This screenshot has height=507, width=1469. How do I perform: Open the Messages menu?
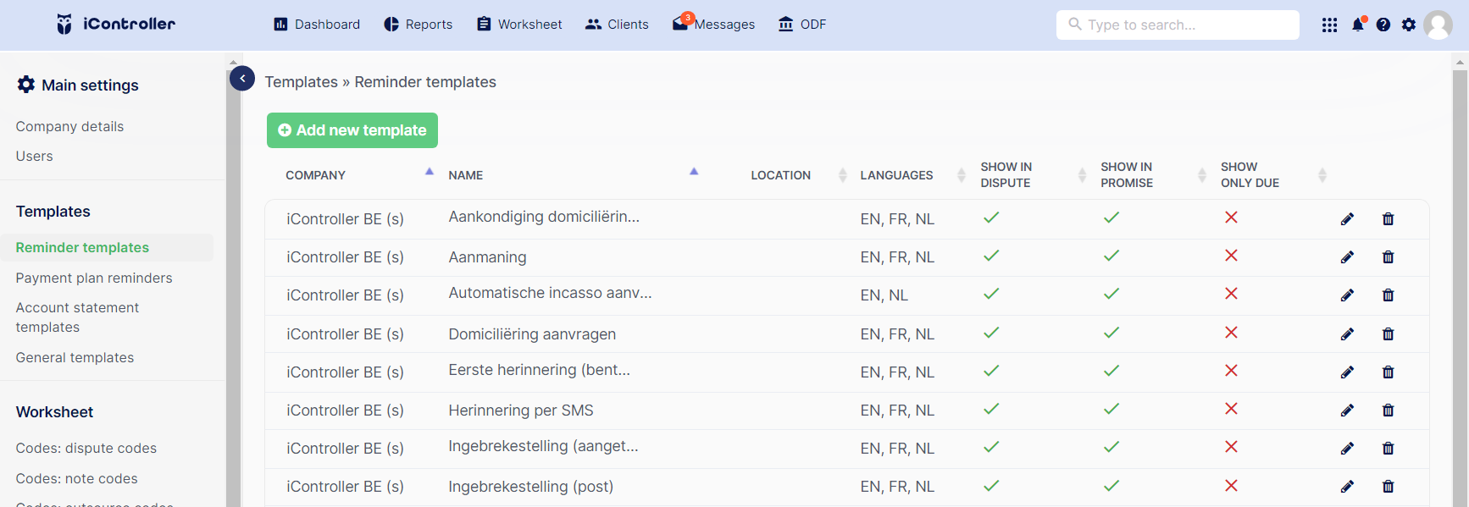713,25
